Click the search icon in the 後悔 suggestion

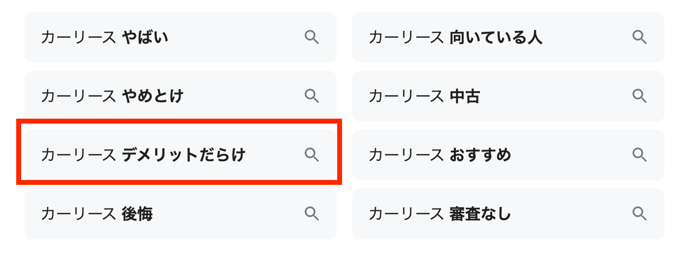[312, 214]
